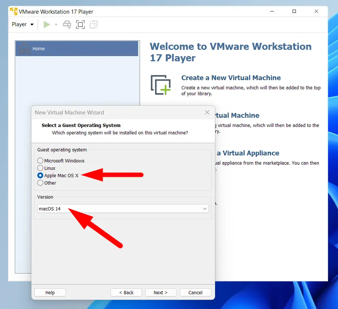Click the Send Ctrl+Alt+Del toolbar icon
The width and height of the screenshot is (338, 309).
coord(67,25)
